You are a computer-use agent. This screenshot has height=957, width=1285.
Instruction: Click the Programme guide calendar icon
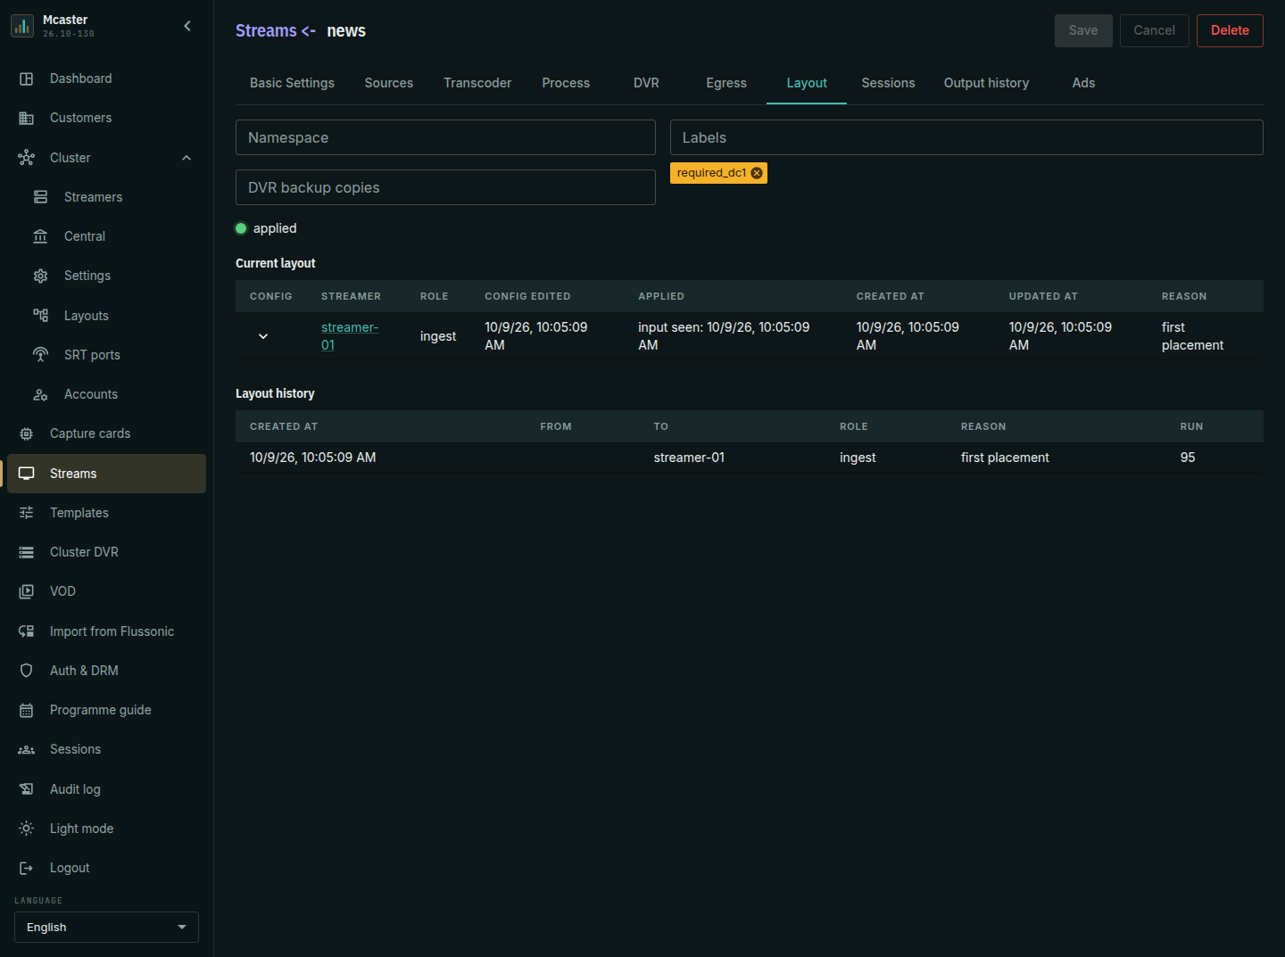pyautogui.click(x=27, y=710)
